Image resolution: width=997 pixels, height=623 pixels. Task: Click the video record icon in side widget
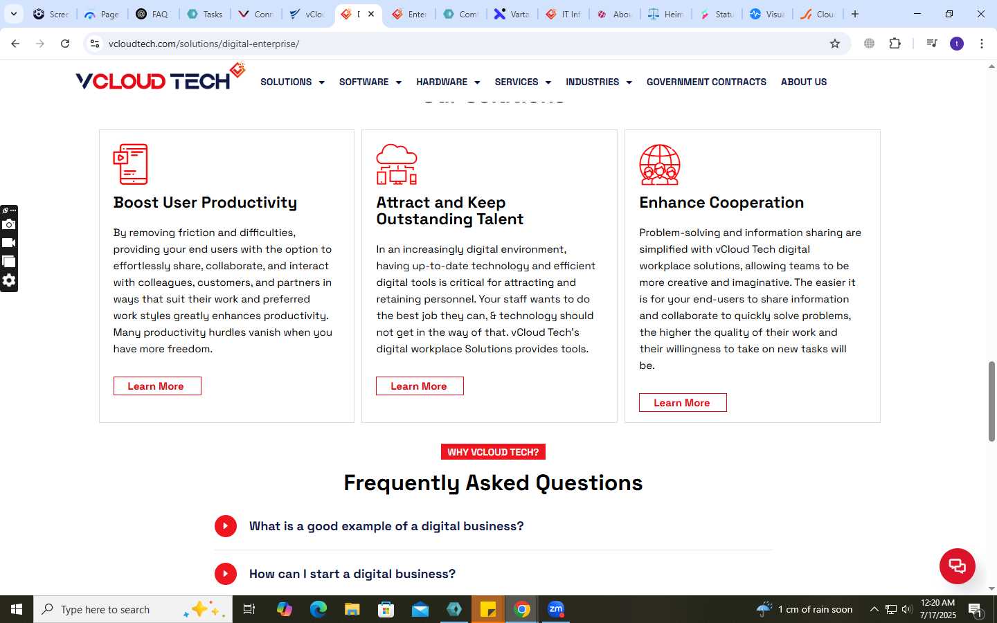(x=9, y=243)
